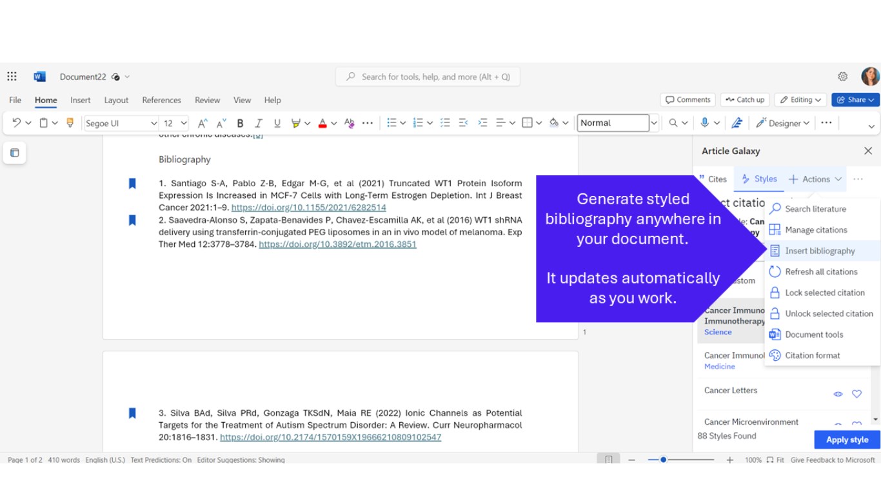Start Dictate with the microphone icon
Image resolution: width=881 pixels, height=495 pixels.
[705, 123]
